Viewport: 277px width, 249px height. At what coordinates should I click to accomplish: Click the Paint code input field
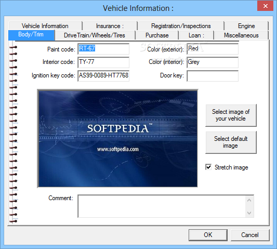(x=103, y=49)
